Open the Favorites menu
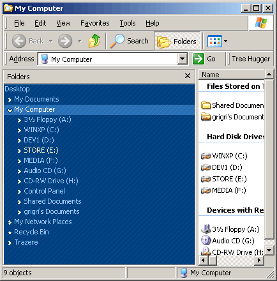The image size is (277, 281). click(94, 23)
